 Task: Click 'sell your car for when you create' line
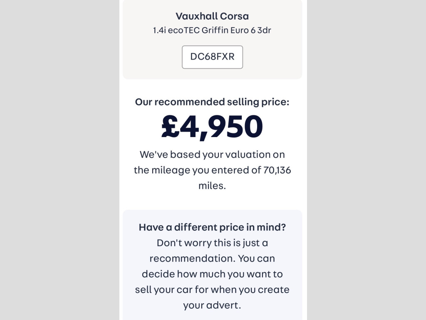coord(212,289)
